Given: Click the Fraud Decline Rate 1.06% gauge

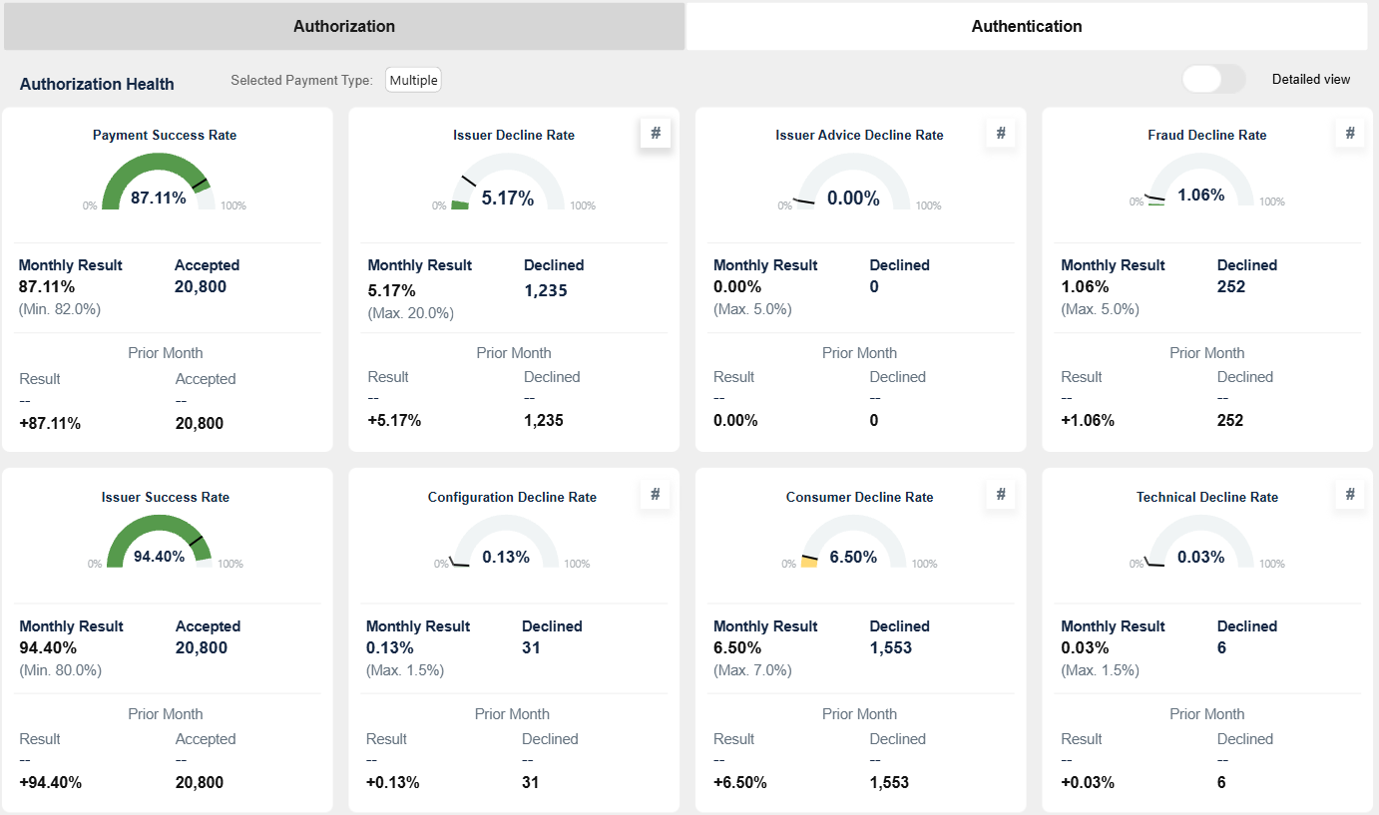Looking at the screenshot, I should click(x=1200, y=181).
